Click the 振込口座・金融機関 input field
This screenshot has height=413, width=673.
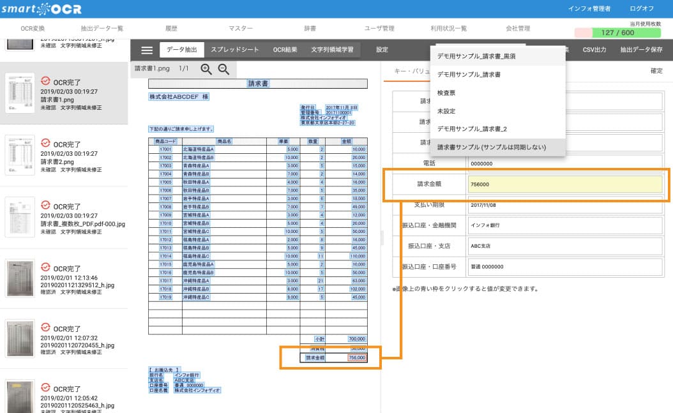tap(565, 225)
